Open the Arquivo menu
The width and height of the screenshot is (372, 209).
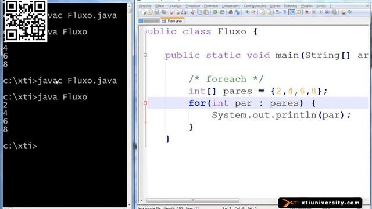point(145,6)
